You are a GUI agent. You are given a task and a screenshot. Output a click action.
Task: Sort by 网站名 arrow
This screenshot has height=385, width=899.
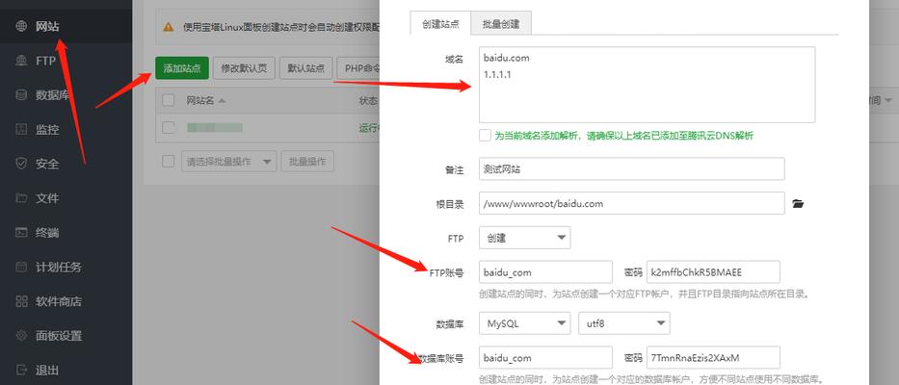222,101
